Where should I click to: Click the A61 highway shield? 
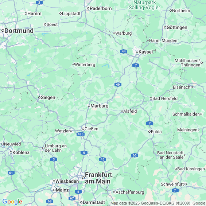point(11,173)
